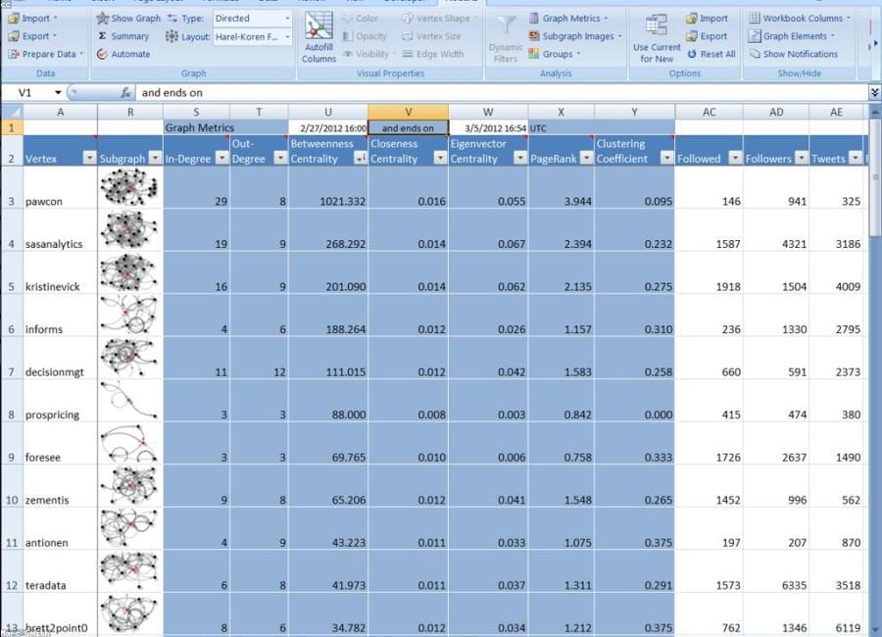Open the Subgraph Images option

point(575,36)
